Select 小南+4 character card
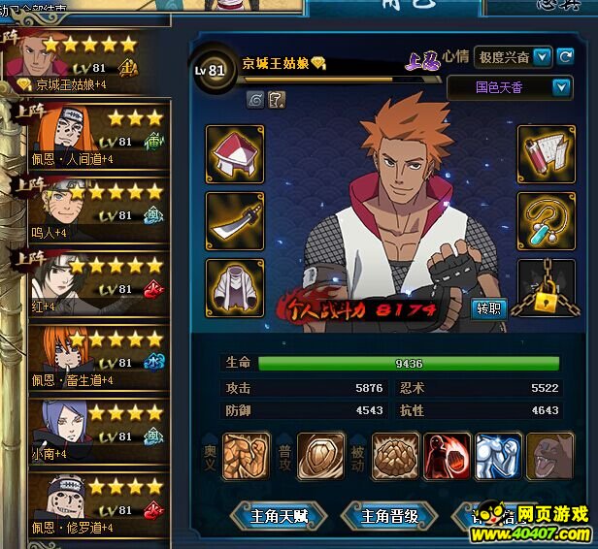Image resolution: width=598 pixels, height=549 pixels. point(99,431)
